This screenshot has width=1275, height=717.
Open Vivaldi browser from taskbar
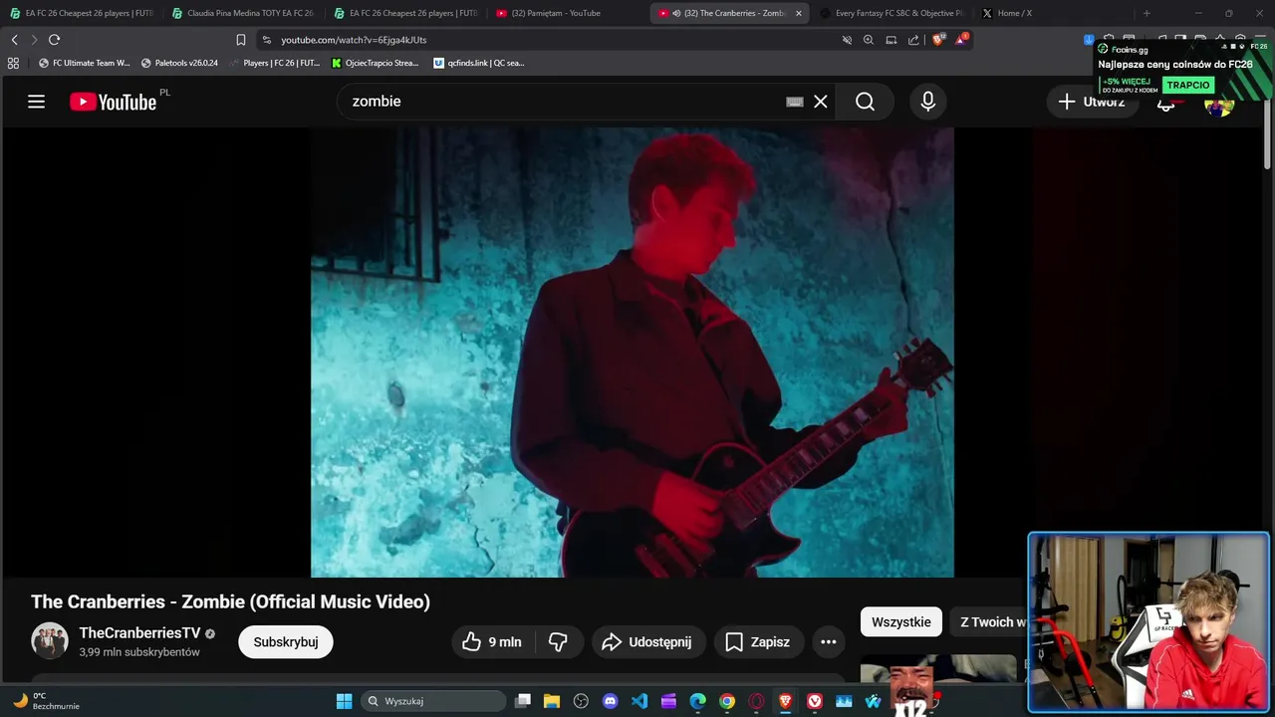(815, 701)
